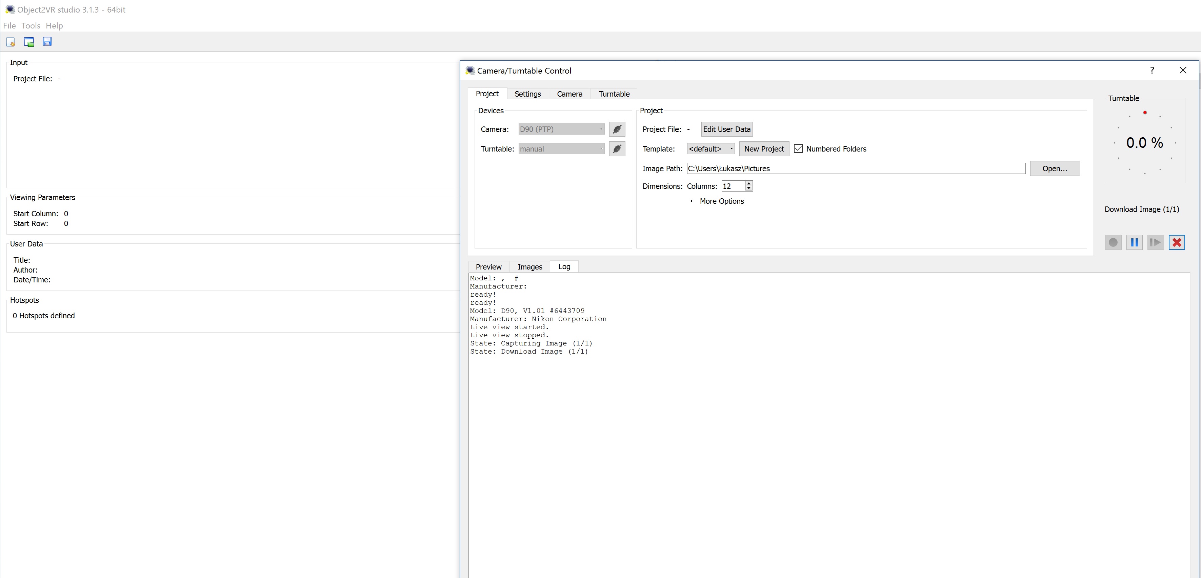Switch to the Turntable tab
This screenshot has width=1201, height=578.
[614, 94]
